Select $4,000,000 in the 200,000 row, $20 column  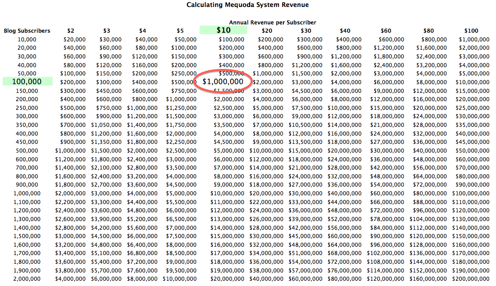tap(268, 99)
